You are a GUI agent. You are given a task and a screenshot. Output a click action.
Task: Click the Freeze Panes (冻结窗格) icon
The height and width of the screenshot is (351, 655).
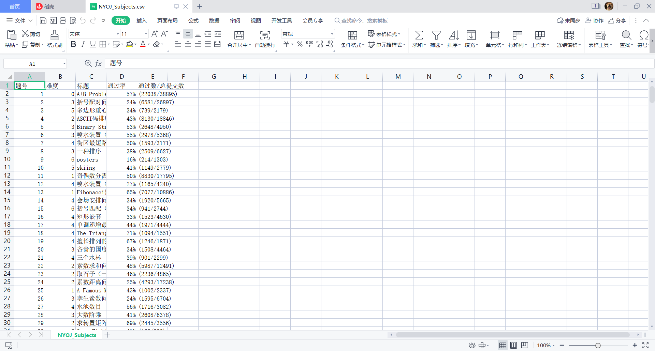[569, 35]
